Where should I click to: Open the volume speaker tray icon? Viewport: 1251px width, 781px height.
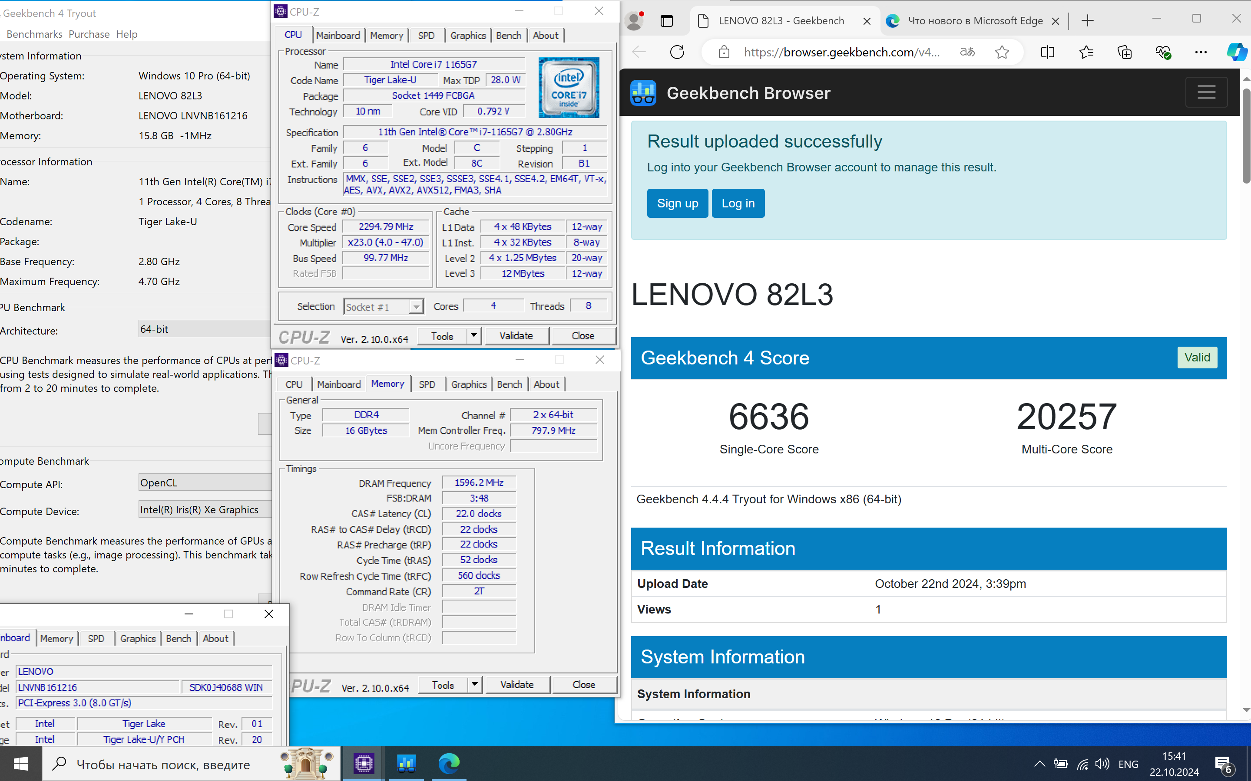[1102, 764]
